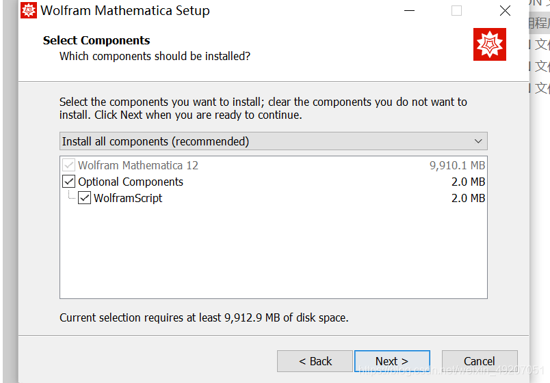The image size is (550, 383).
Task: Click the 'Wolfram Mathematica Setup' title text
Action: click(125, 11)
